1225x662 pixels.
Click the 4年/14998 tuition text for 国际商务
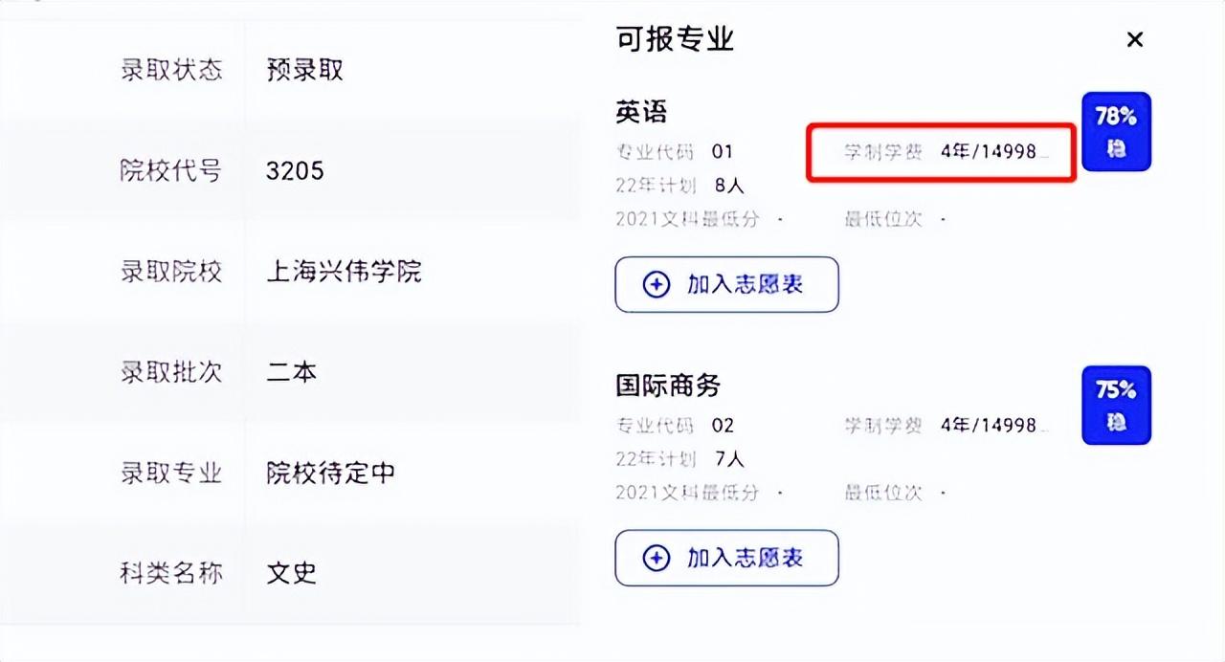pos(993,426)
